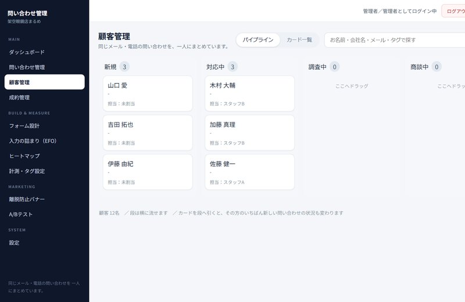Image resolution: width=465 pixels, height=302 pixels.
Task: Click the 顧客管理 page heading
Action: point(114,37)
